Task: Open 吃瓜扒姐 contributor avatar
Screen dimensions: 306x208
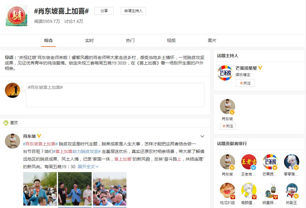Action: (227, 191)
